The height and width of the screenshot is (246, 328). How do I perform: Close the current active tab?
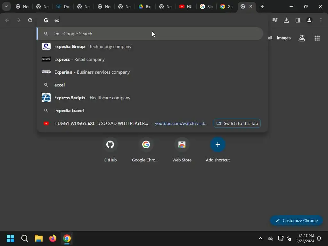pos(251,6)
